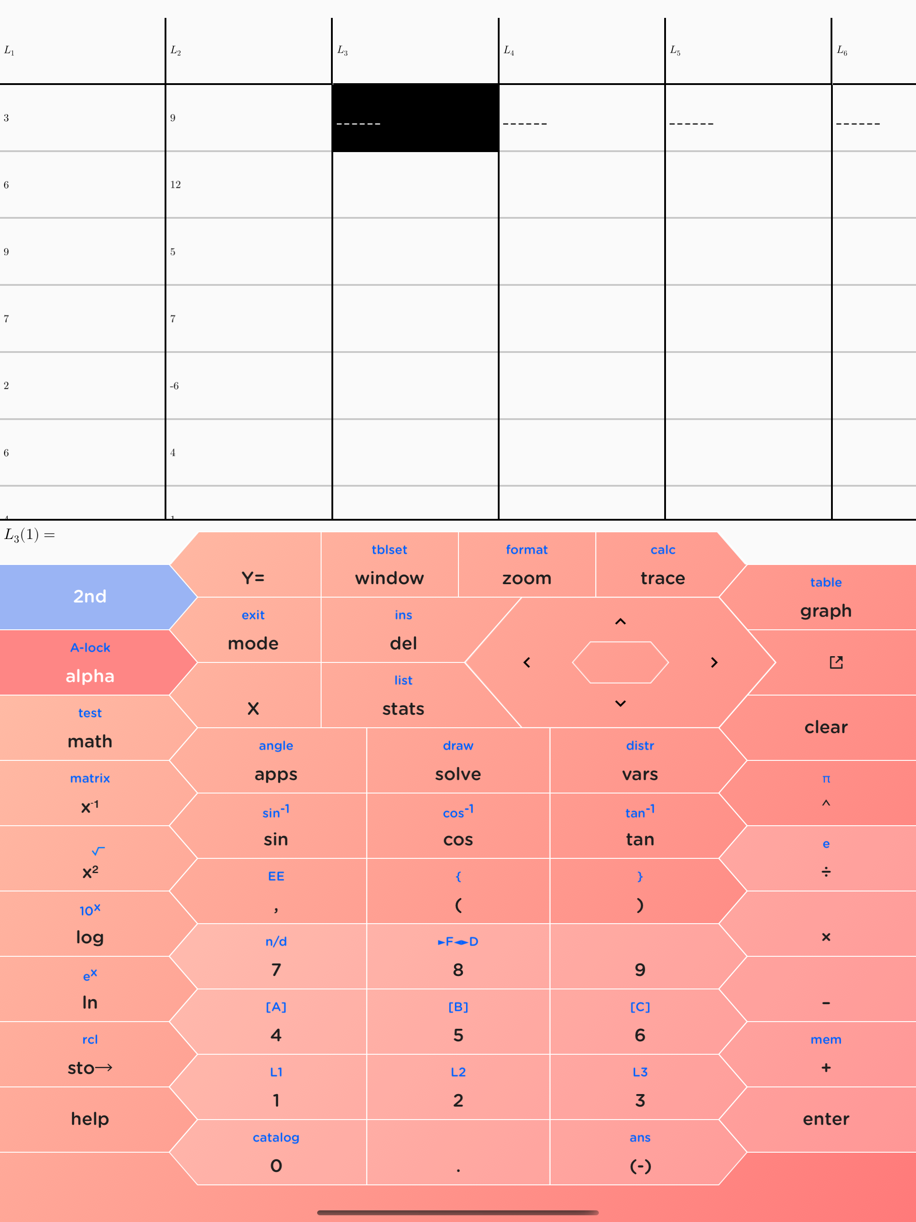Viewport: 916px width, 1222px height.
Task: Tap the share/export icon
Action: (836, 662)
